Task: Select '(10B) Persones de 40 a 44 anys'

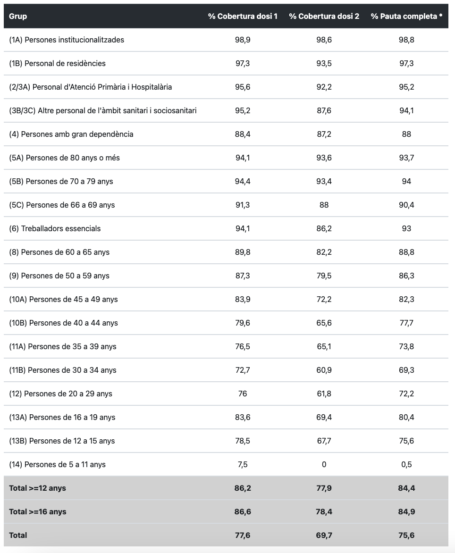Action: pyautogui.click(x=63, y=323)
